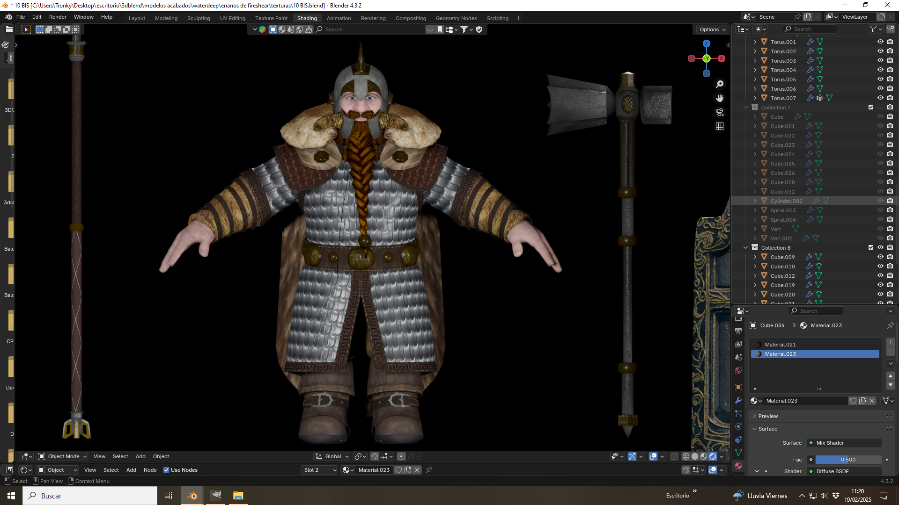Collapse the Collection 8 tree

point(746,248)
